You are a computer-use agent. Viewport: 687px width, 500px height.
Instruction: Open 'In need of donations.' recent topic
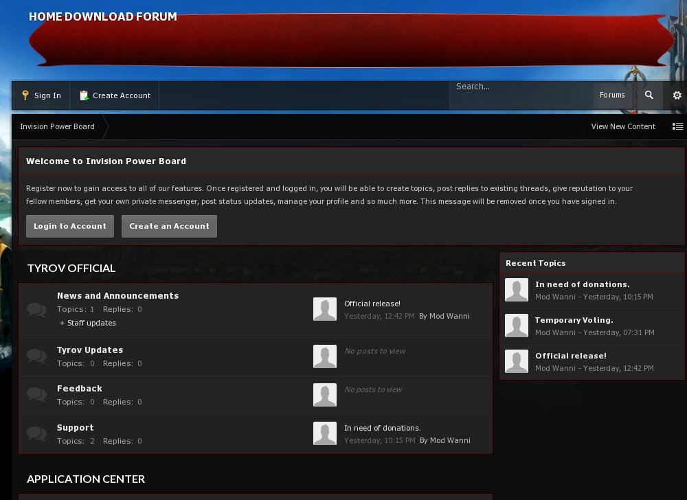pyautogui.click(x=582, y=284)
